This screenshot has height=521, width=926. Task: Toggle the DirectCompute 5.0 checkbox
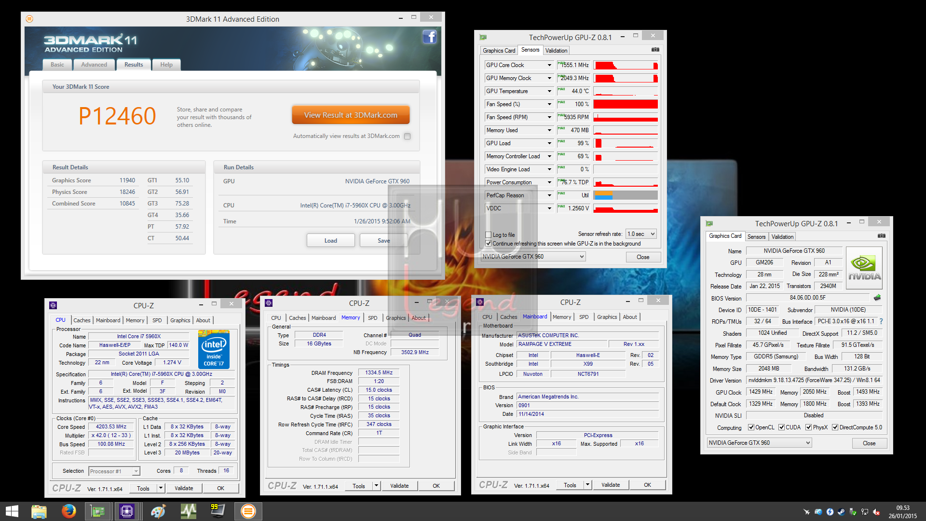835,427
